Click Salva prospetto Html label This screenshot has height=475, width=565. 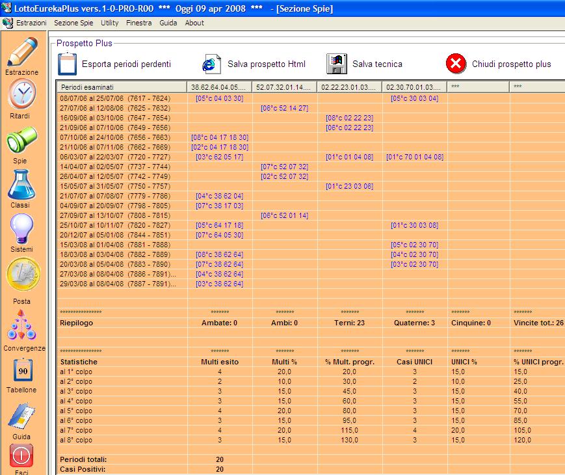point(267,64)
